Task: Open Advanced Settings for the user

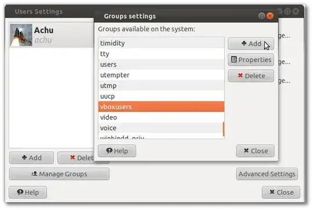Action: tap(267, 174)
